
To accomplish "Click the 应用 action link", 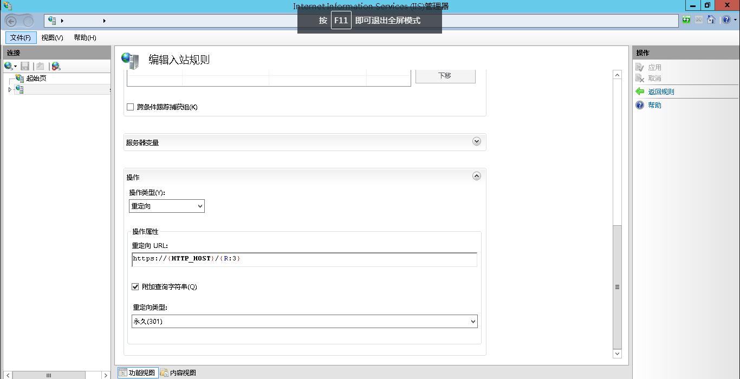I will coord(655,67).
